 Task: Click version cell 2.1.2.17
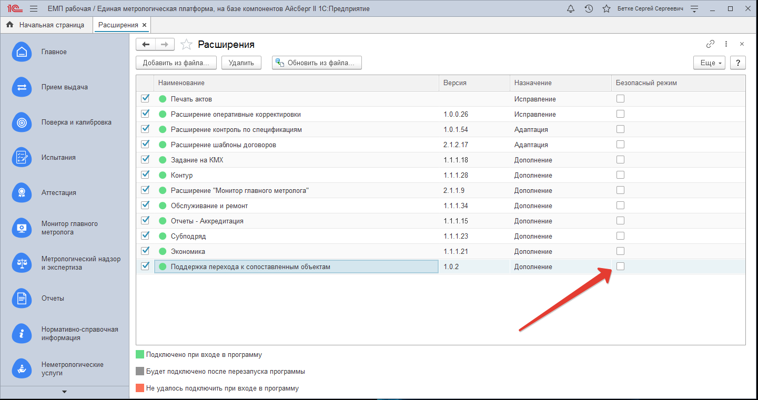[x=474, y=145]
